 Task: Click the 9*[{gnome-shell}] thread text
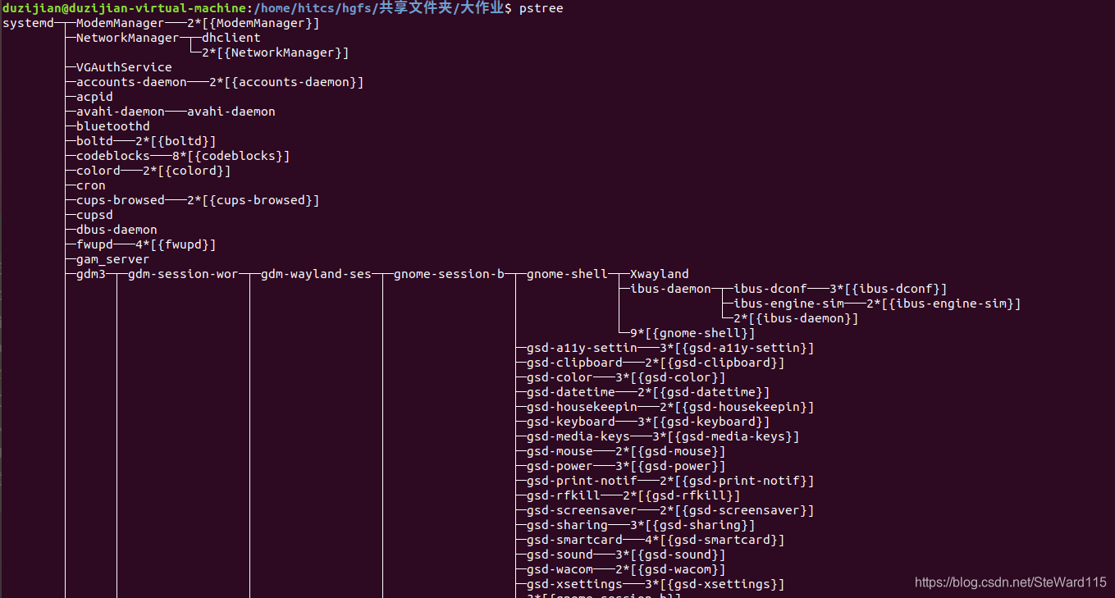[x=692, y=333]
